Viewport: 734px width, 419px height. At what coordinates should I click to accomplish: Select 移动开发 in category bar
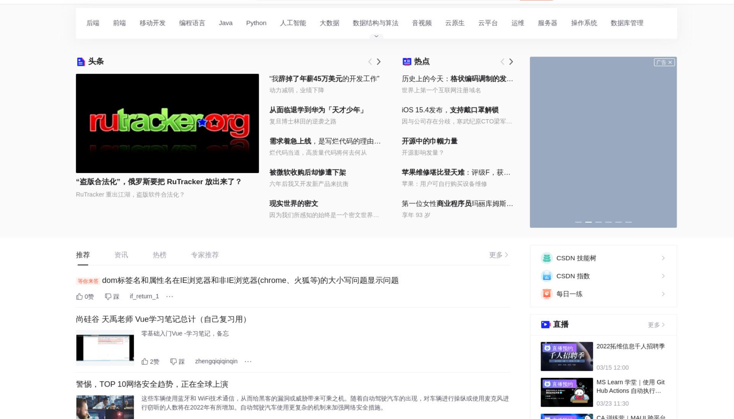coord(152,23)
